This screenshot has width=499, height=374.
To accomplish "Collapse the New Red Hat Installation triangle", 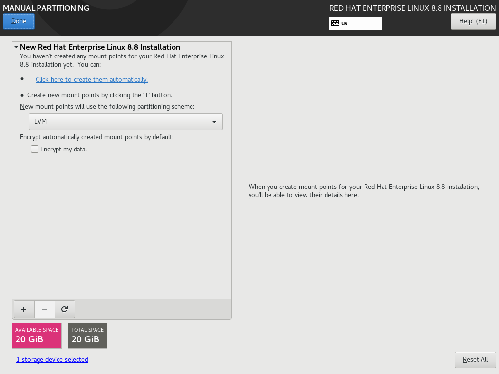I will (x=16, y=47).
